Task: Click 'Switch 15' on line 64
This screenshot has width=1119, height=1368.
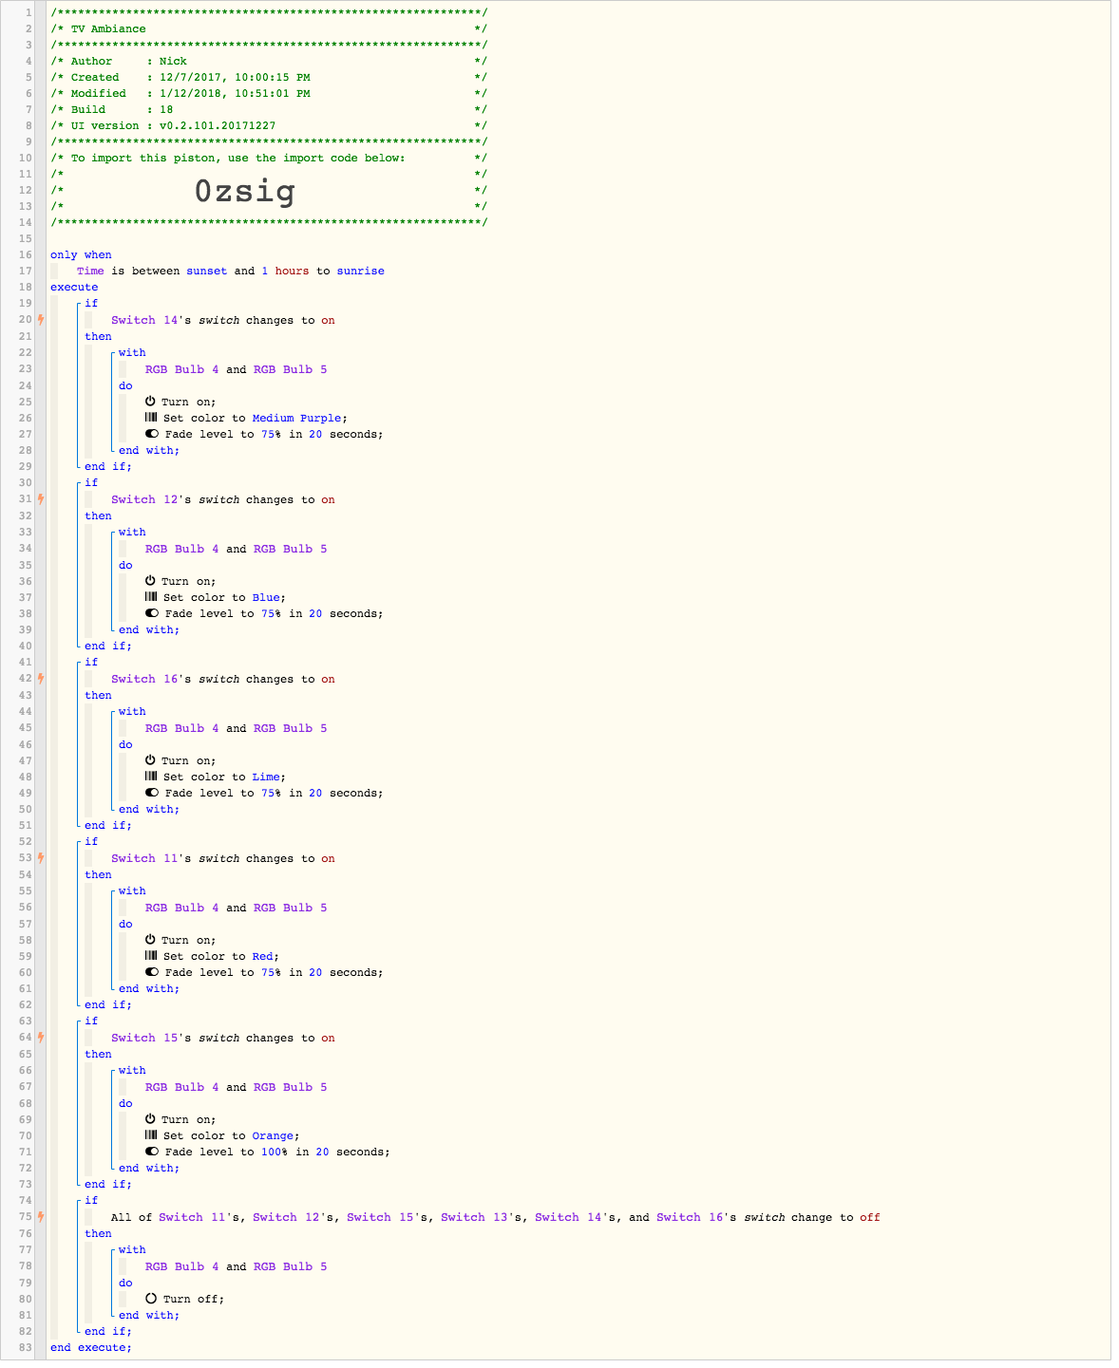Action: (x=145, y=1038)
